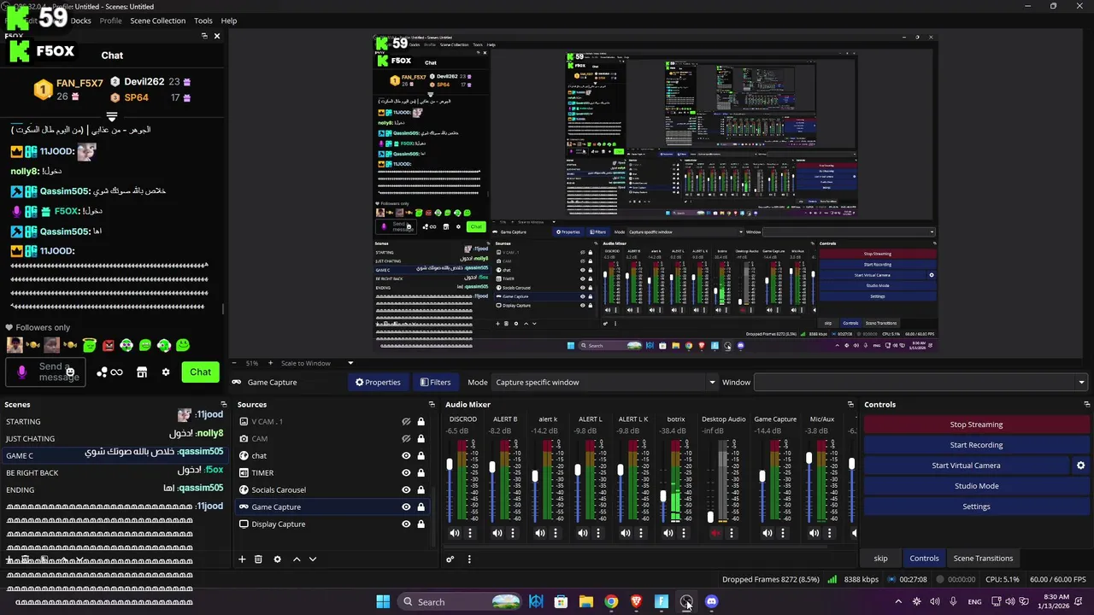
Task: Mute the ALERT B audio channel
Action: (x=497, y=533)
